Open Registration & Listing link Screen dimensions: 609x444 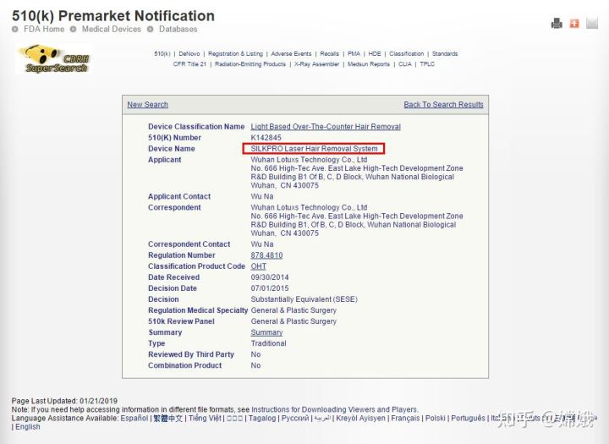point(235,53)
